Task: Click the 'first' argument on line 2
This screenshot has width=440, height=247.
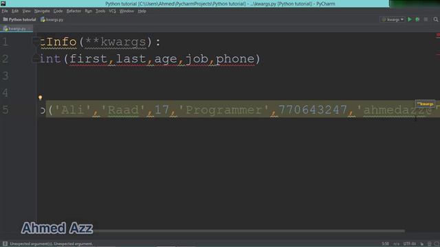Action: pyautogui.click(x=88, y=59)
